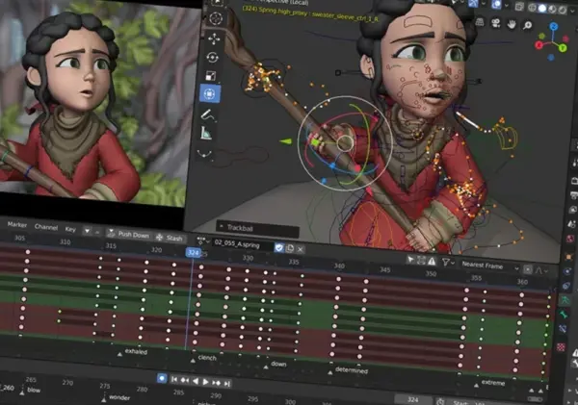The height and width of the screenshot is (405, 578).
Task: Open the layer dropdown beside Key menu
Action: tap(88, 231)
